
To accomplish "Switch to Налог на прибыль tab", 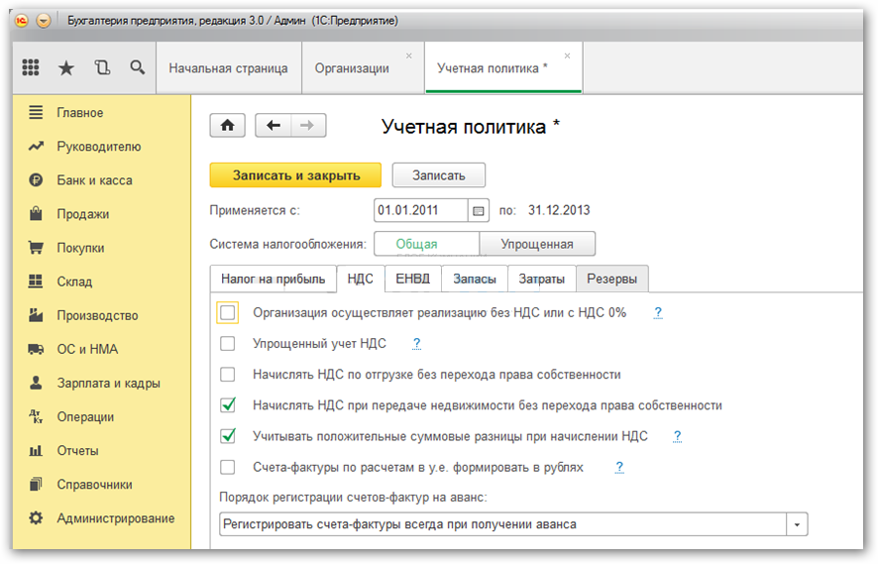I will pos(273,280).
